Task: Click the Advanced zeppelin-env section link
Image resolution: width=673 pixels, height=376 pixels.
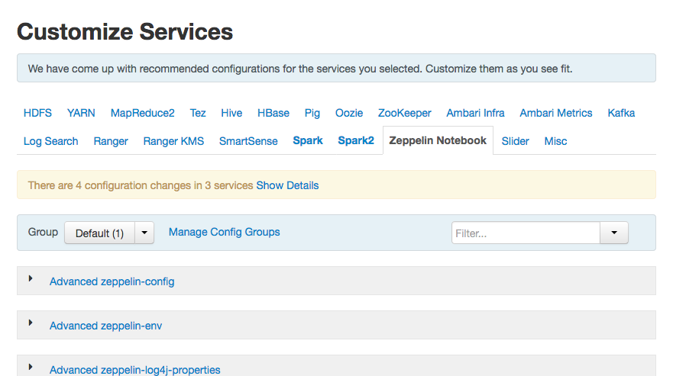Action: pyautogui.click(x=105, y=326)
